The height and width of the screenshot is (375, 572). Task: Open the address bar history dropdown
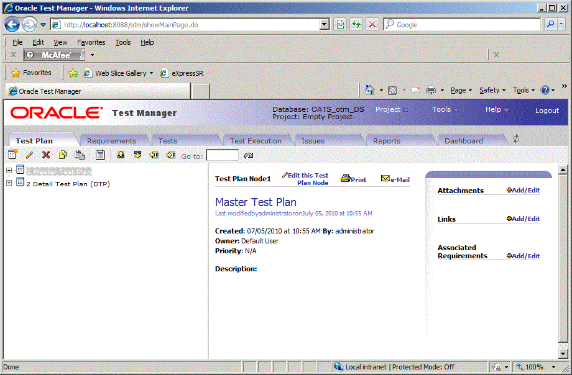click(325, 24)
